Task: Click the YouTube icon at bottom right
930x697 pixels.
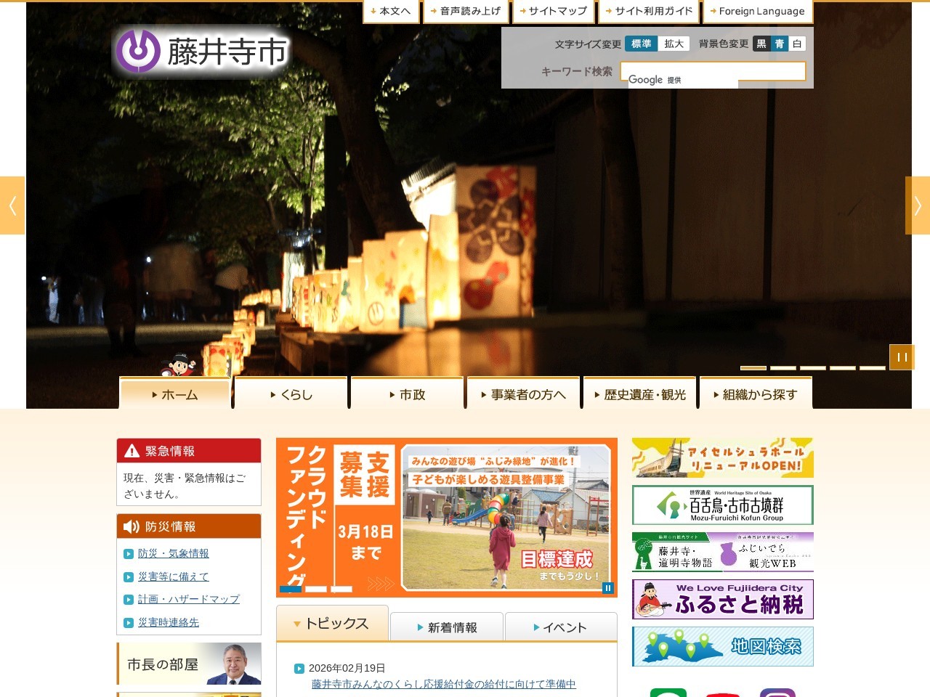Action: pos(723,693)
